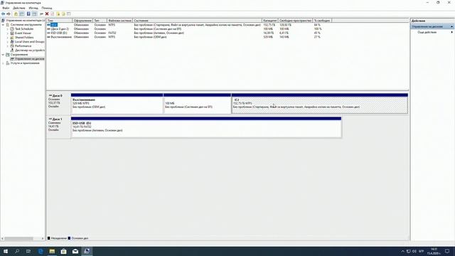This screenshot has height=256, width=455.
Task: Click the Back arrow in the toolbar
Action: pyautogui.click(x=3, y=14)
